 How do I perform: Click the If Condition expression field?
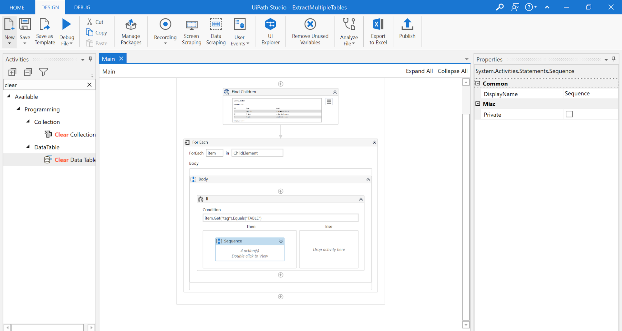pyautogui.click(x=280, y=218)
